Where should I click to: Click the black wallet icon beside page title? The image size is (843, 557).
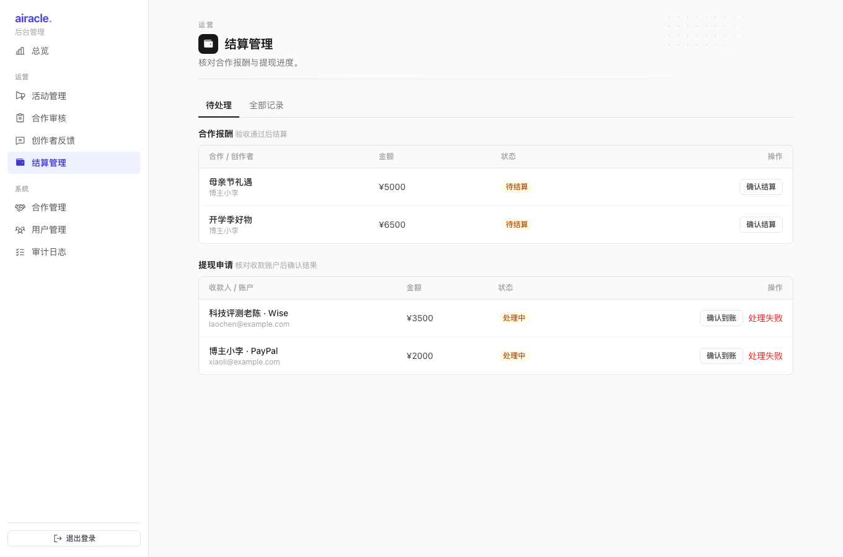[x=208, y=44]
